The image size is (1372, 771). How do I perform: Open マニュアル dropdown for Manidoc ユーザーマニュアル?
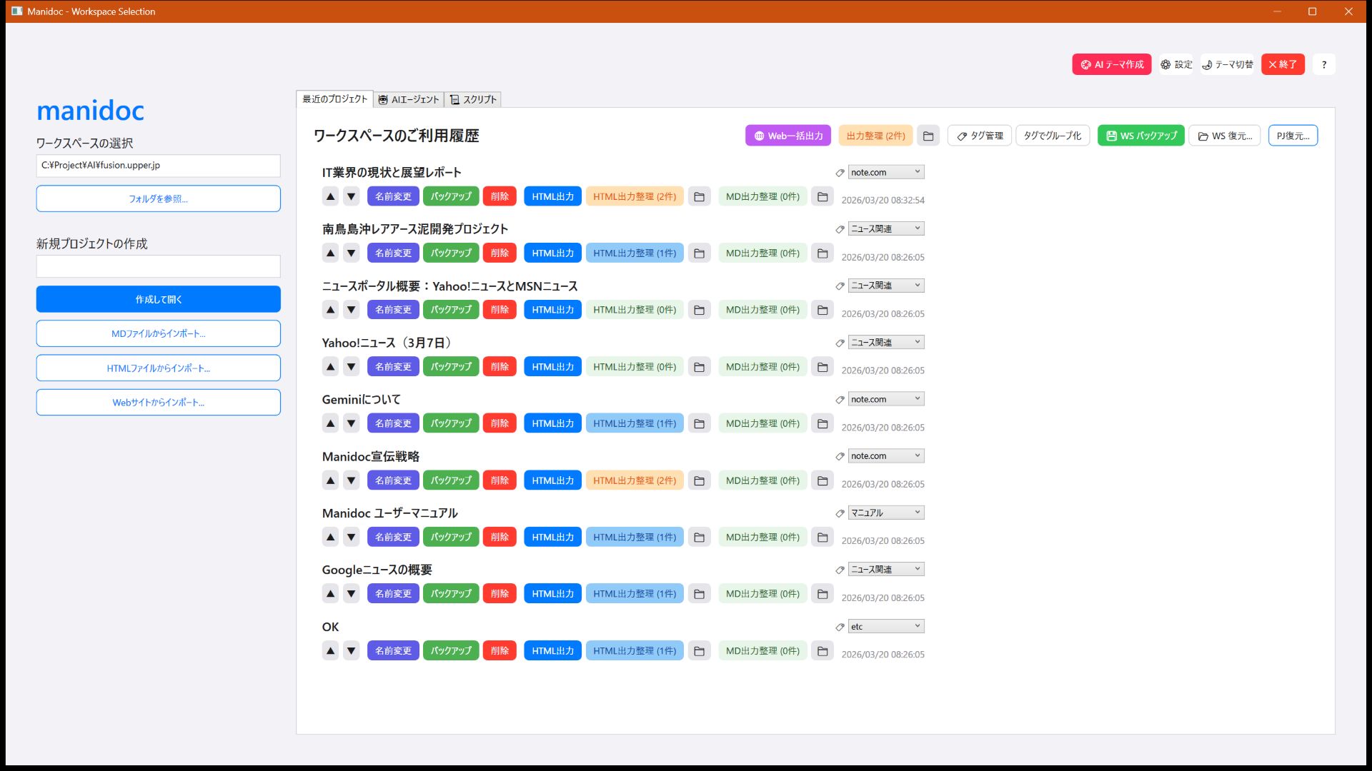tap(885, 512)
